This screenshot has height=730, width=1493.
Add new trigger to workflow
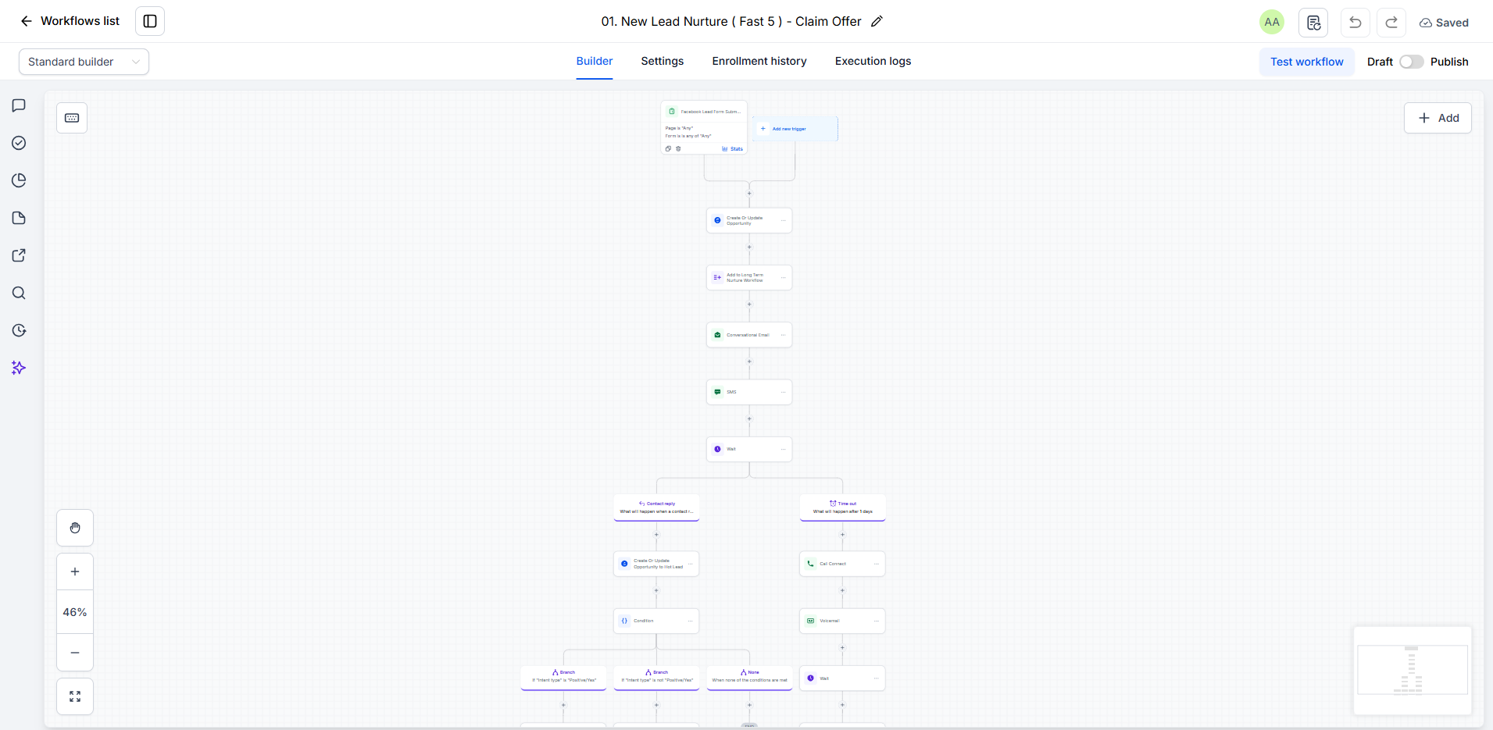click(x=795, y=129)
